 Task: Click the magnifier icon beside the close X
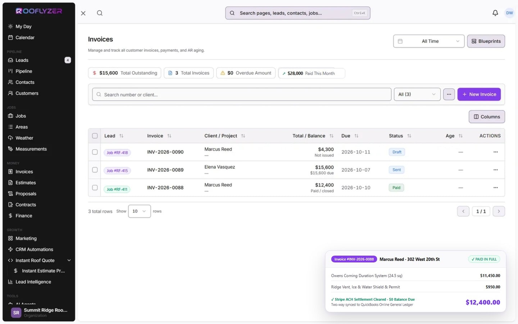pyautogui.click(x=100, y=13)
